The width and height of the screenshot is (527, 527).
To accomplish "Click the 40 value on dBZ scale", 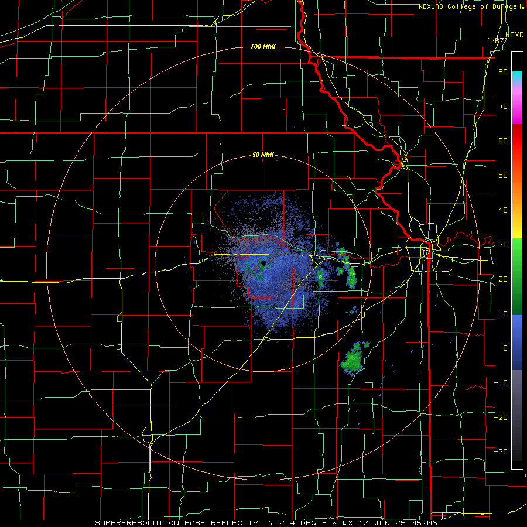I will click(503, 210).
